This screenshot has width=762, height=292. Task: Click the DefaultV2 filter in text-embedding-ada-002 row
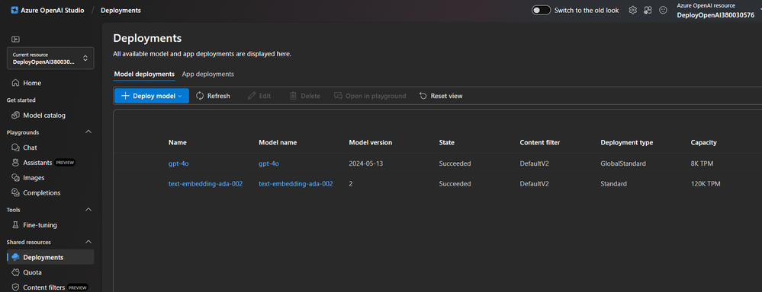point(535,184)
